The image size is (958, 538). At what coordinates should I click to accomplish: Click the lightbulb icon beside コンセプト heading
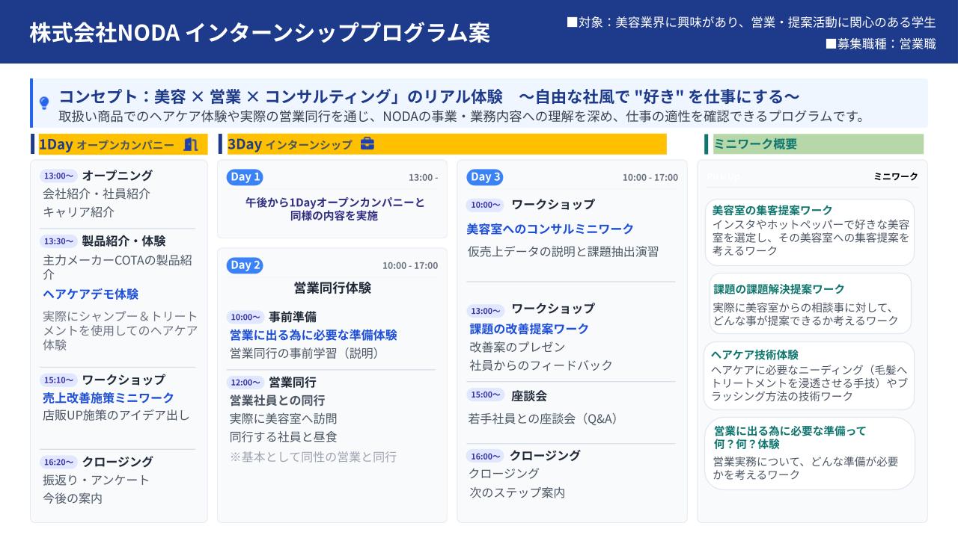(44, 102)
